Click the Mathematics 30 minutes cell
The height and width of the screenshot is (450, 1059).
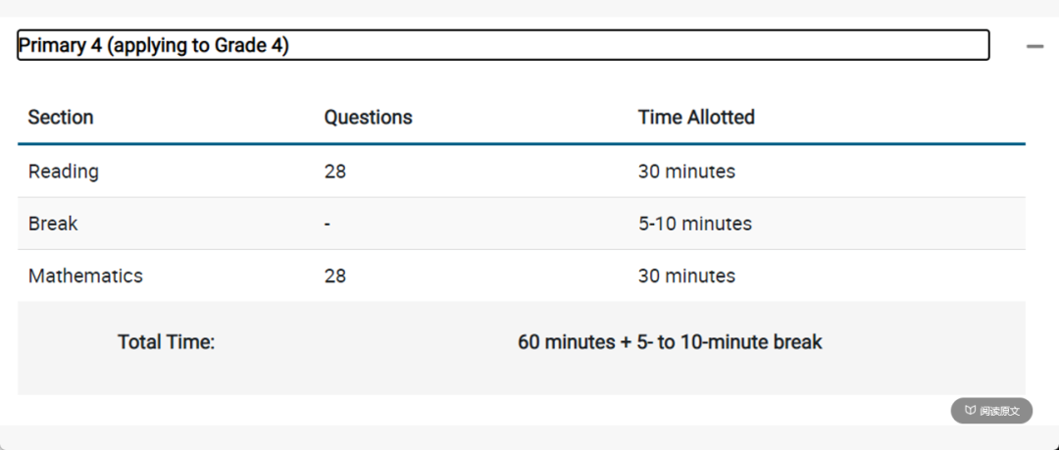[686, 275]
